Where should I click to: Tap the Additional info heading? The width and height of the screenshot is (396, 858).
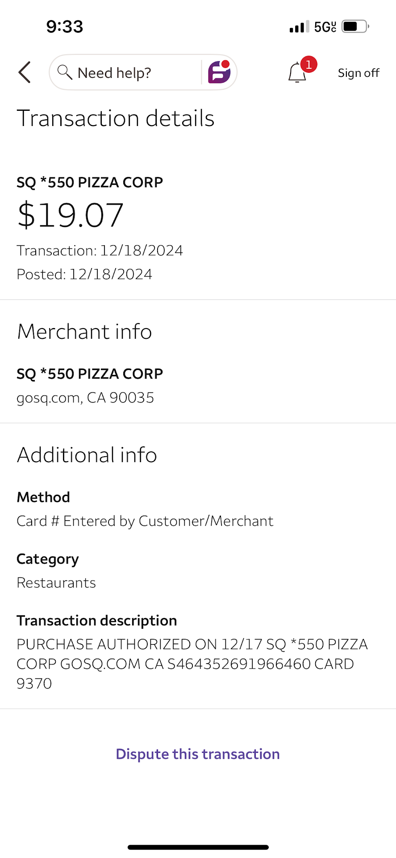87,455
